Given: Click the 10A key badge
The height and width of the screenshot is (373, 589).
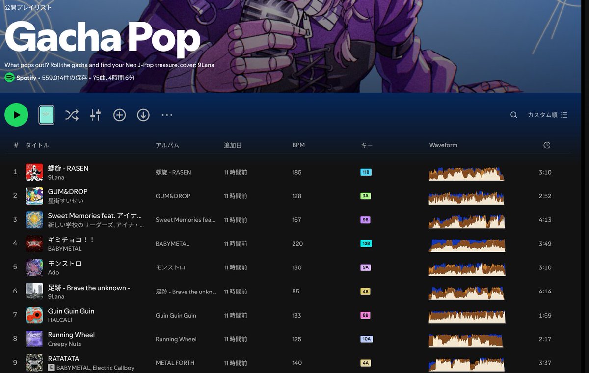Looking at the screenshot, I should pos(366,339).
